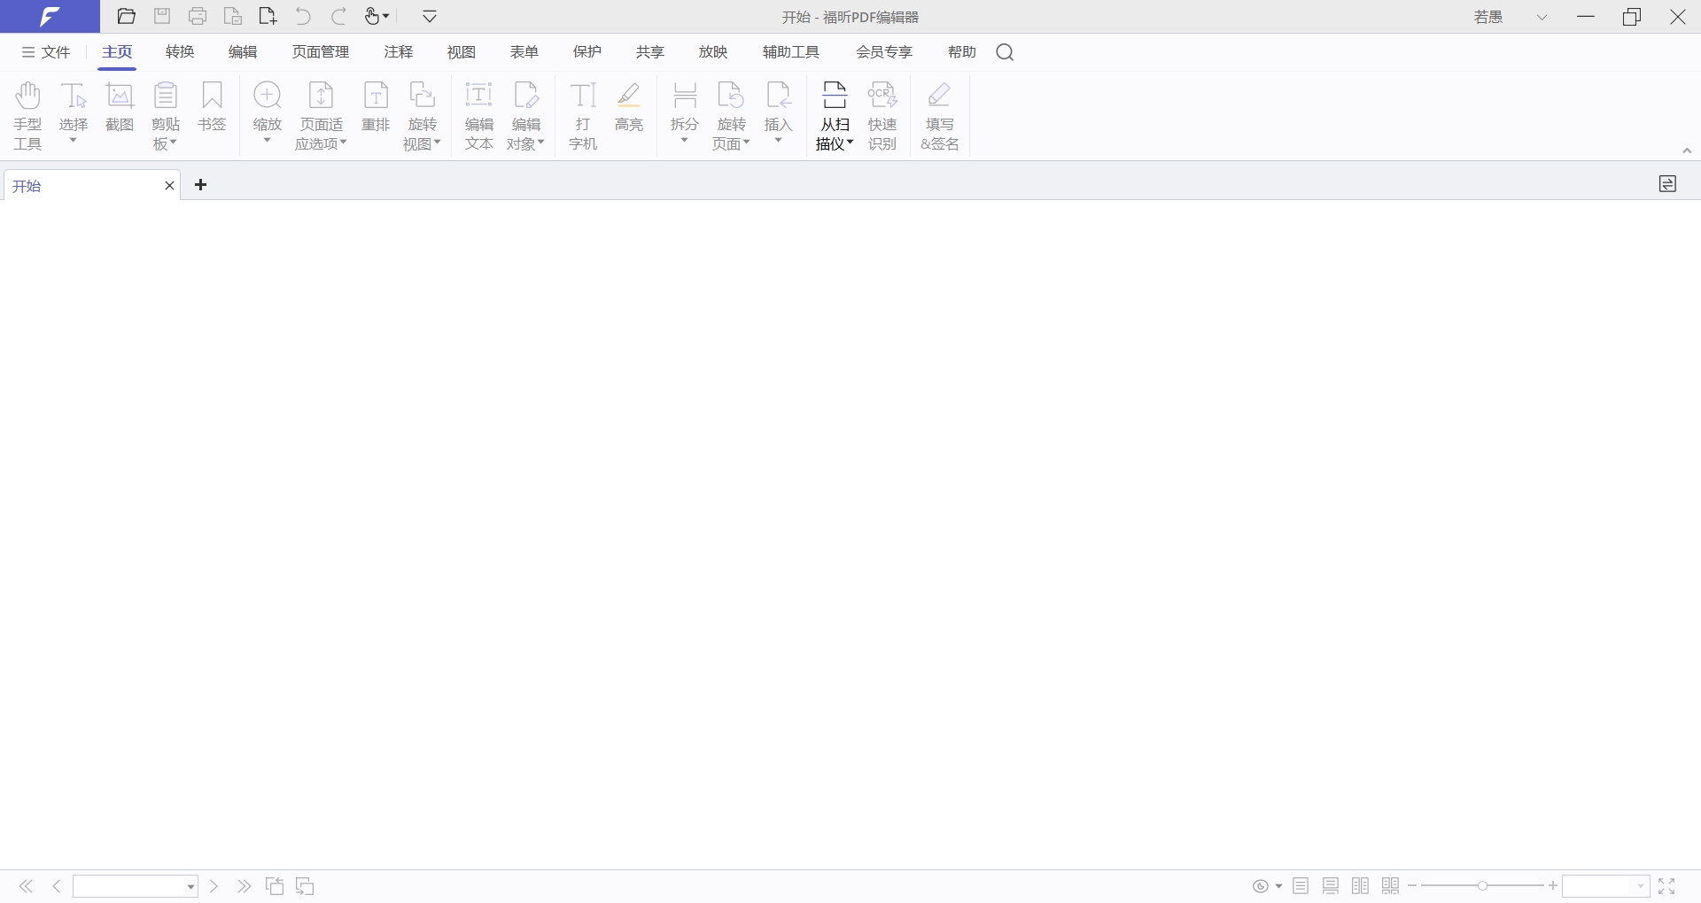Click the Print icon in quick toolbar

[x=198, y=17]
